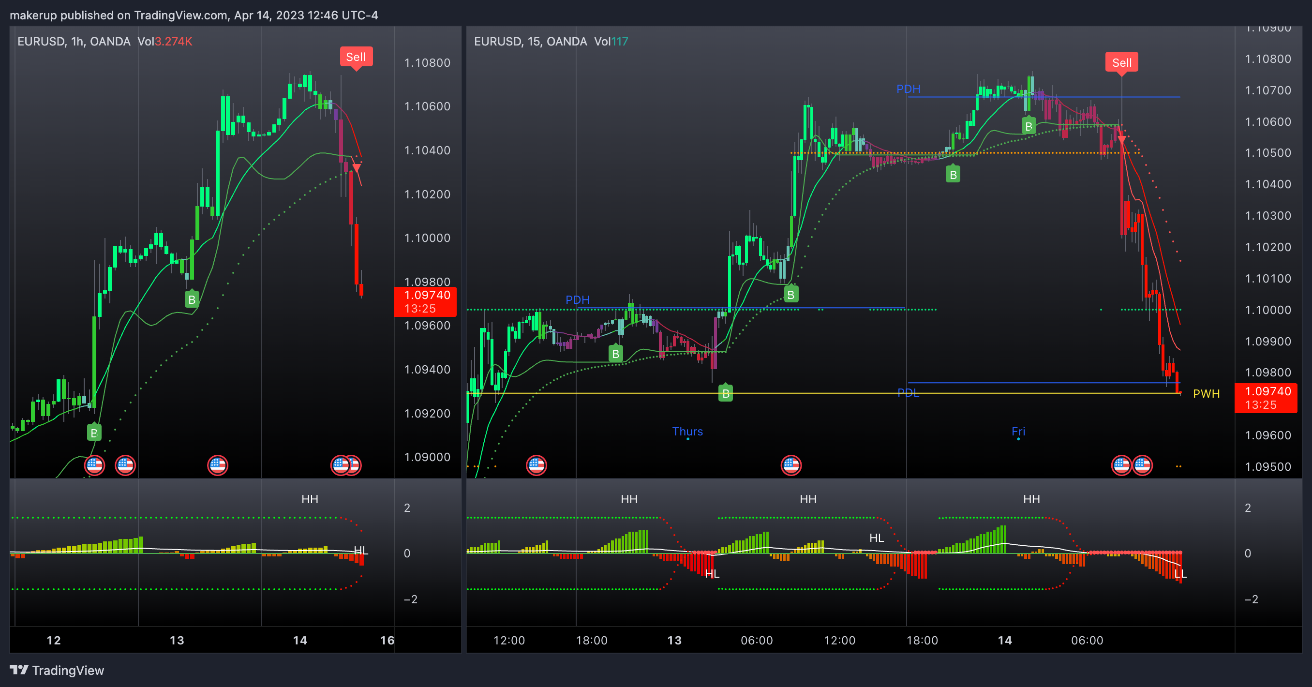This screenshot has width=1312, height=687.
Task: Click red current price label 1.09740 on 1h axis
Action: [x=425, y=301]
